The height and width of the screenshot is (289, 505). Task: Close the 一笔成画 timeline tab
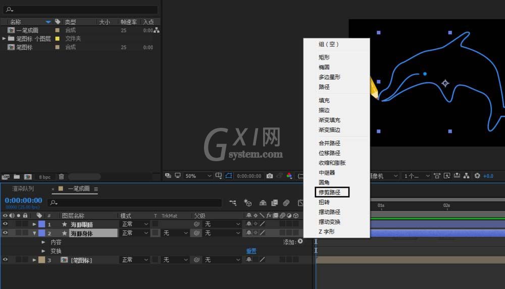click(x=53, y=189)
